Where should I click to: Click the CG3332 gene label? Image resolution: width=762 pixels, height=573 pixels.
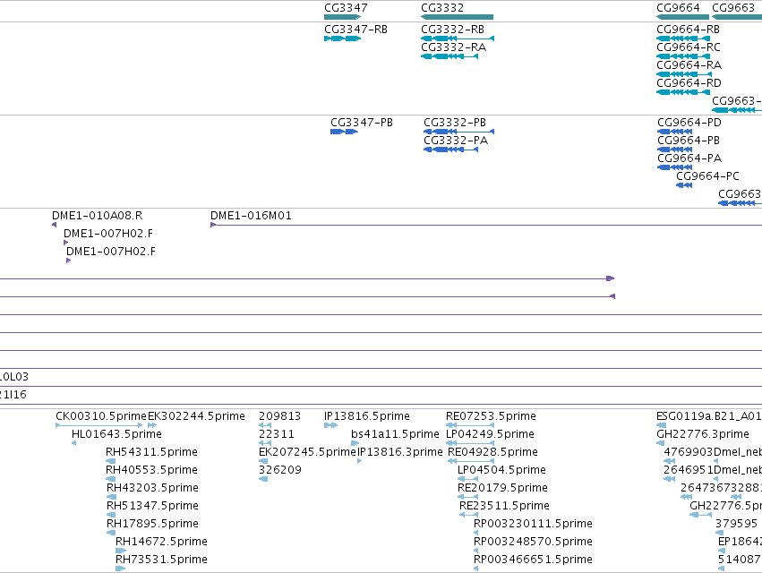442,8
